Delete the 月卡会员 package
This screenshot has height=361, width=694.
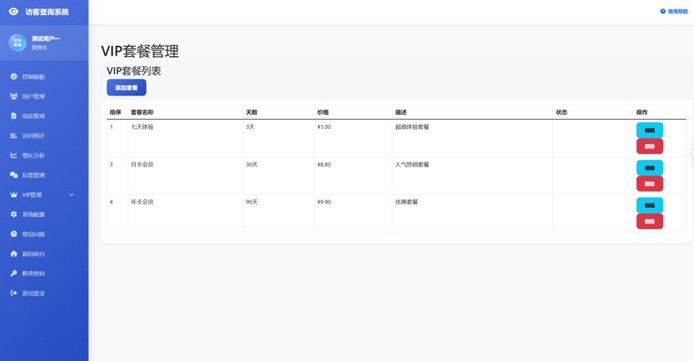650,183
